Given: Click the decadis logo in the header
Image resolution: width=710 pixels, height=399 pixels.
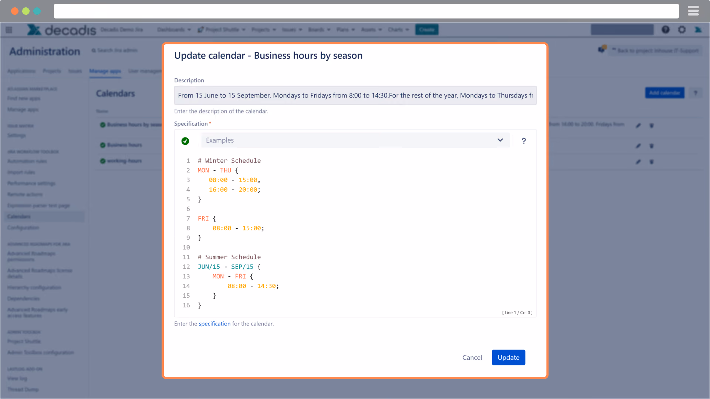Looking at the screenshot, I should [61, 30].
